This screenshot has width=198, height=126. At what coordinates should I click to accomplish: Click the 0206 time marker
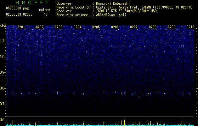click(x=115, y=27)
